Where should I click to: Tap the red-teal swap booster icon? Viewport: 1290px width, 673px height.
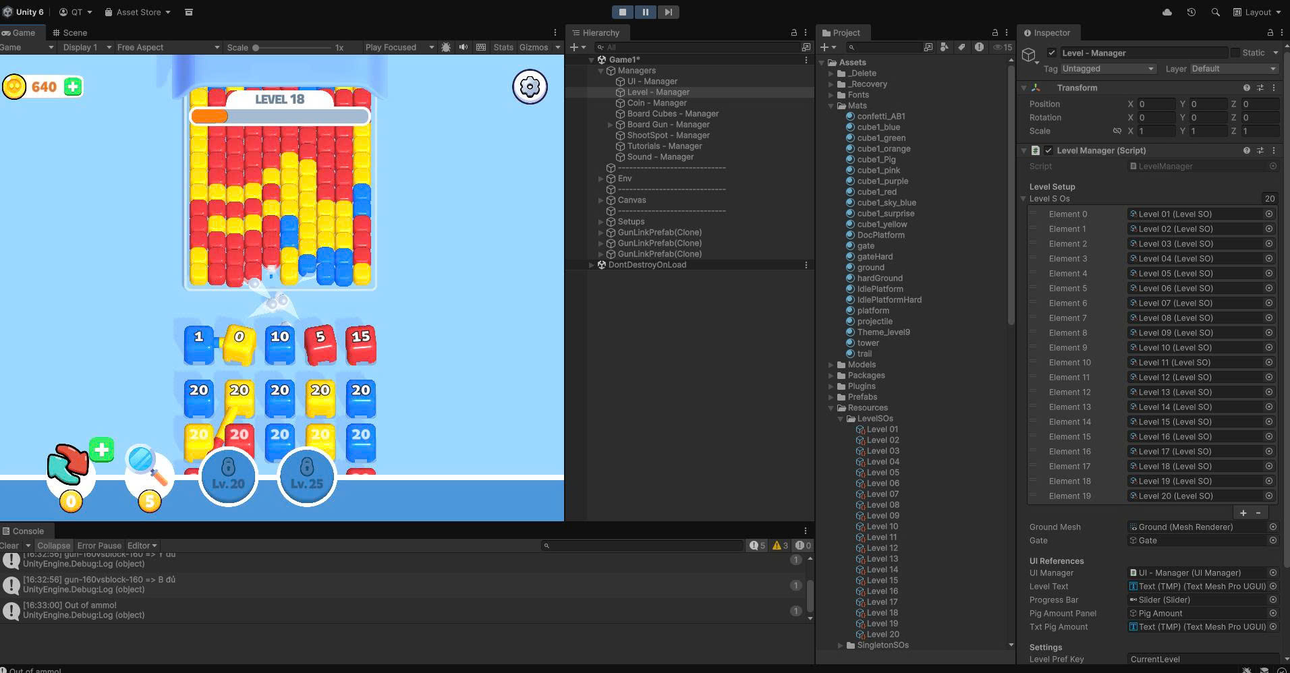coord(67,464)
